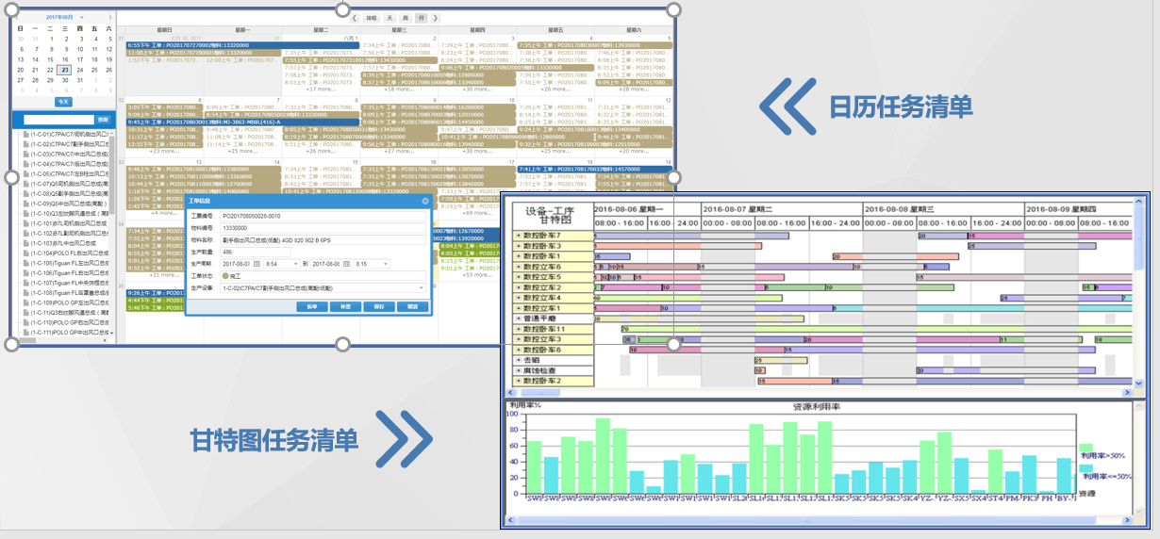Select date 15 in the mini calendar
1160x539 pixels.
tap(50, 59)
